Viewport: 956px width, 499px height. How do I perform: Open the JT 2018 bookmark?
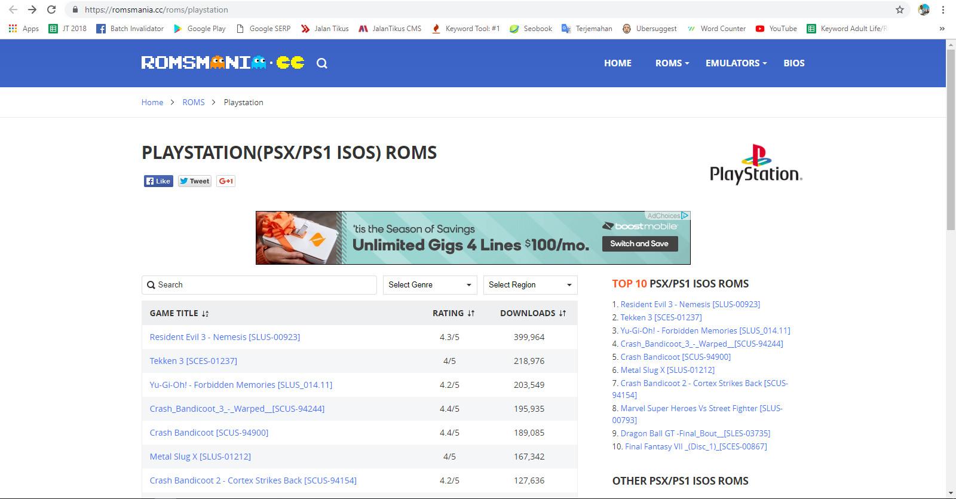coord(68,29)
